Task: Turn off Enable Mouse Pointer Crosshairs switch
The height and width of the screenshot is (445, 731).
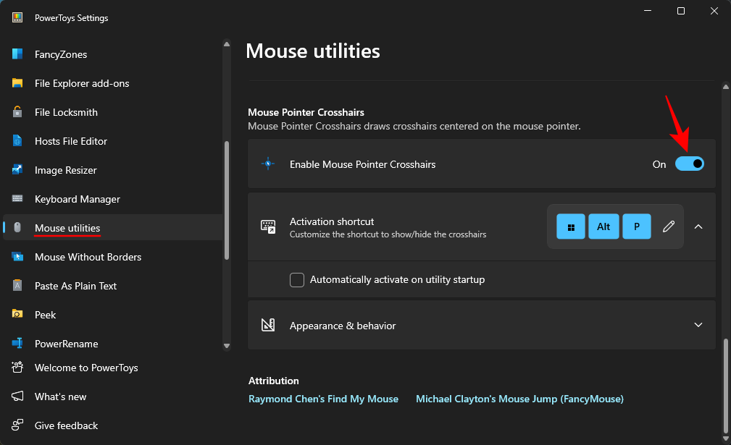Action: click(x=690, y=164)
